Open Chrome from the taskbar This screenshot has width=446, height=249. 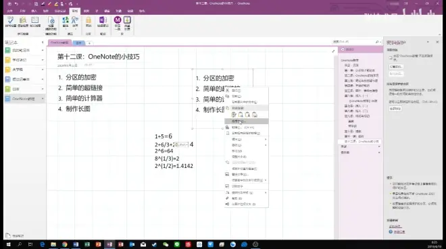pyautogui.click(x=65, y=244)
